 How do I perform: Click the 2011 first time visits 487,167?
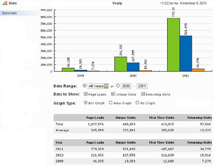tap(167, 149)
